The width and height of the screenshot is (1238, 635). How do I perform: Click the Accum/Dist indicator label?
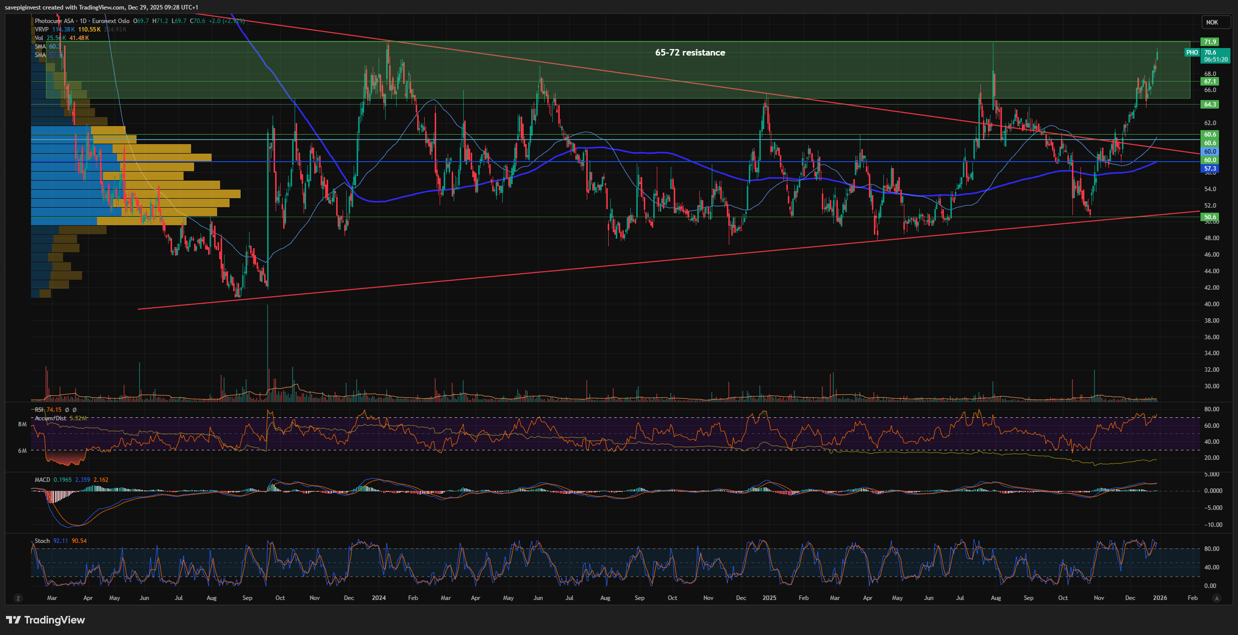point(51,418)
